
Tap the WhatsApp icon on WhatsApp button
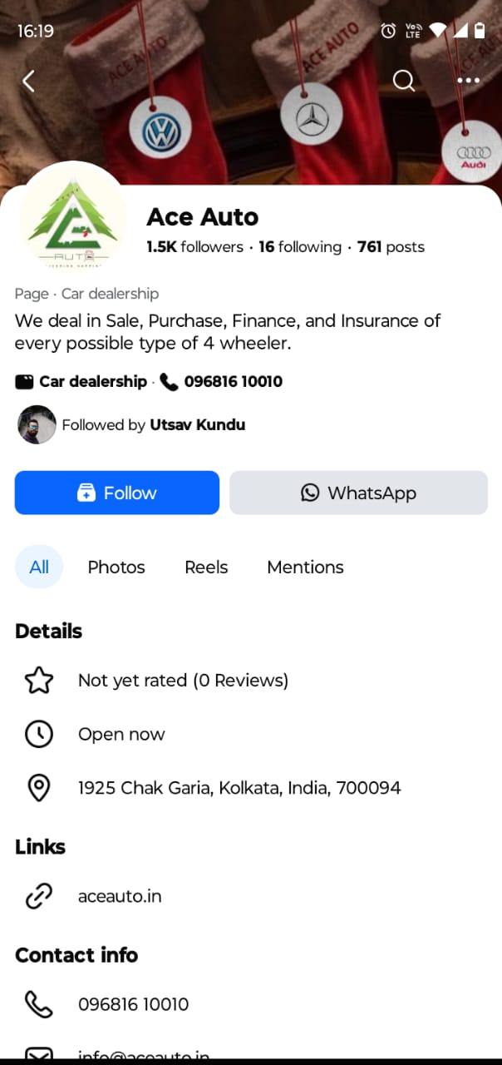pos(309,493)
